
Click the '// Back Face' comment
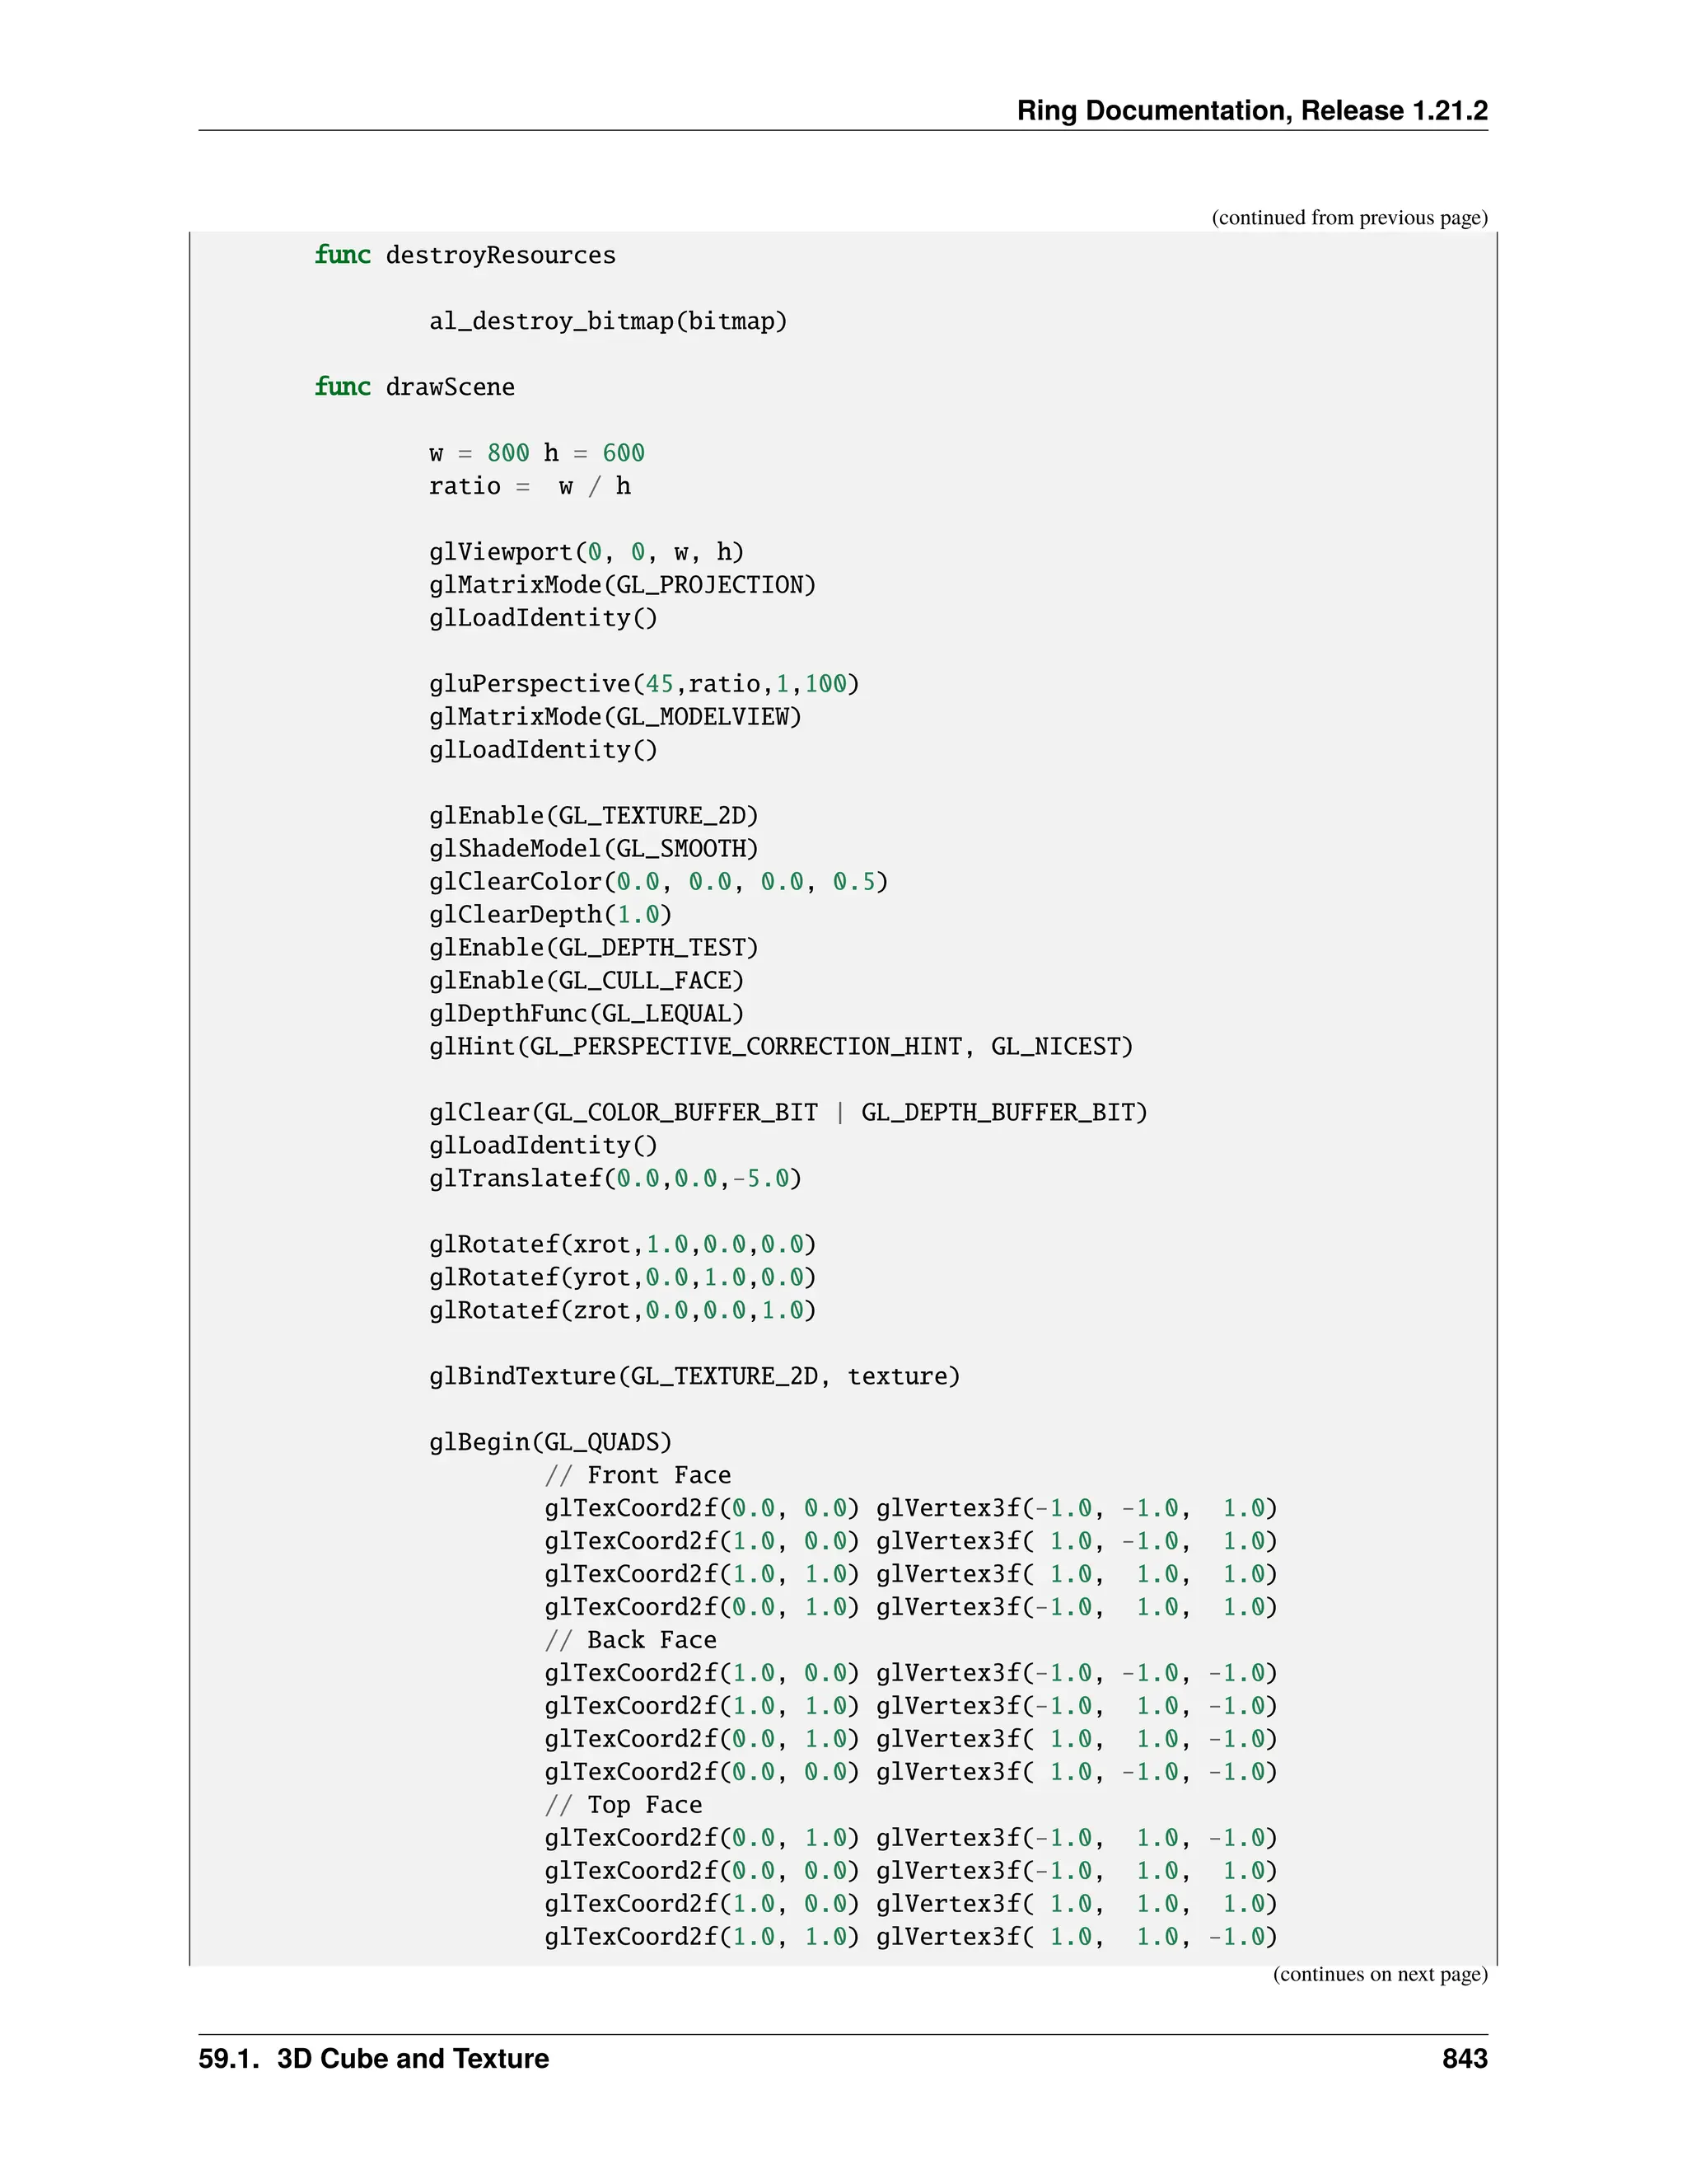631,1641
